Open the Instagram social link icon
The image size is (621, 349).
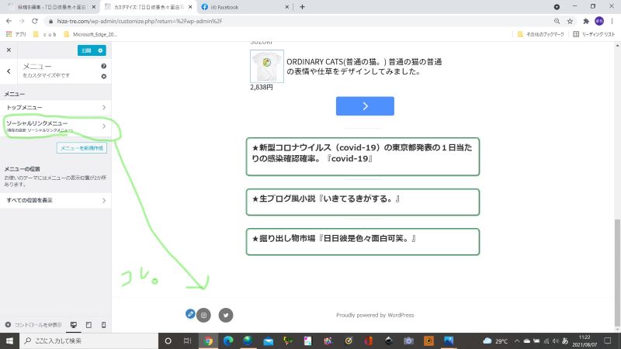[203, 316]
